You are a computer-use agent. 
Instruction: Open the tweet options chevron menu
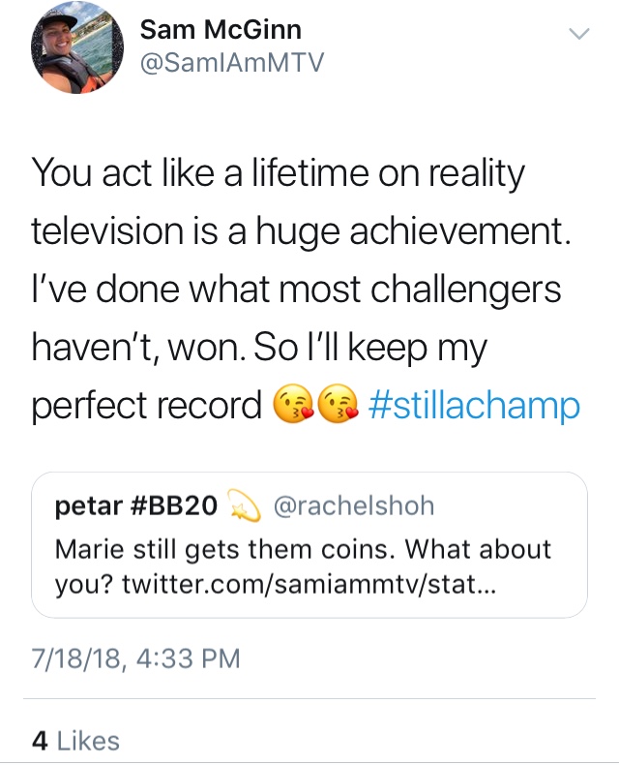[579, 34]
